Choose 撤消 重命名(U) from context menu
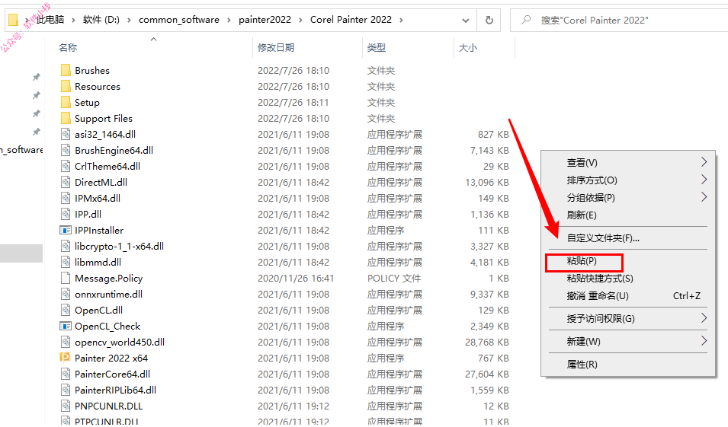728x427 pixels. coord(627,296)
